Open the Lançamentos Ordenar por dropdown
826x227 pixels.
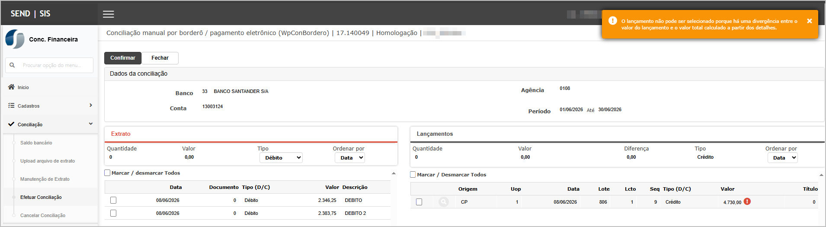click(x=783, y=158)
